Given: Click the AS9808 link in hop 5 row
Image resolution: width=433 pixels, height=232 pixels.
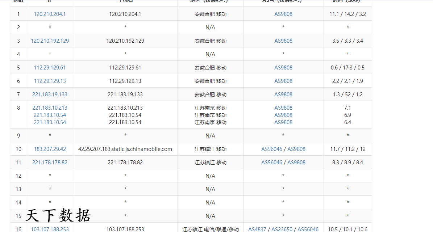Looking at the screenshot, I should pos(283,68).
